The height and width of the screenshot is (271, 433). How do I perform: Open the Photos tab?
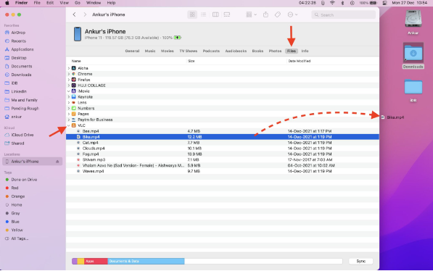[x=275, y=51]
